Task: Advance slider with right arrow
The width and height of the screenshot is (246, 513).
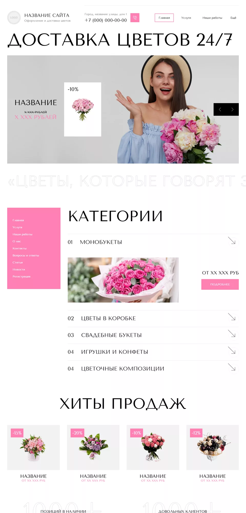Action: pyautogui.click(x=232, y=110)
